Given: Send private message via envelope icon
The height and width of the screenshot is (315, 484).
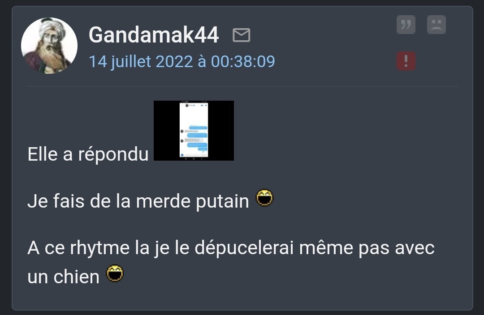Looking at the screenshot, I should pyautogui.click(x=241, y=35).
